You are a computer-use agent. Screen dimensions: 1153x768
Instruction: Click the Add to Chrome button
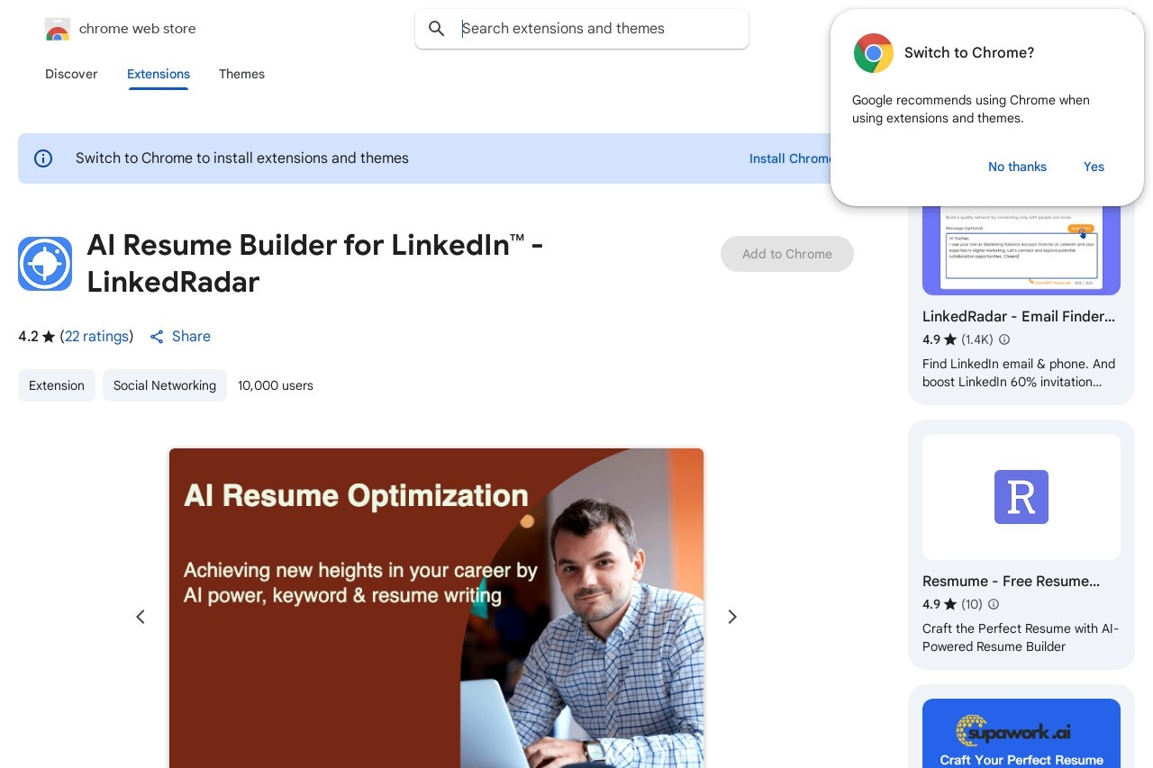[787, 254]
